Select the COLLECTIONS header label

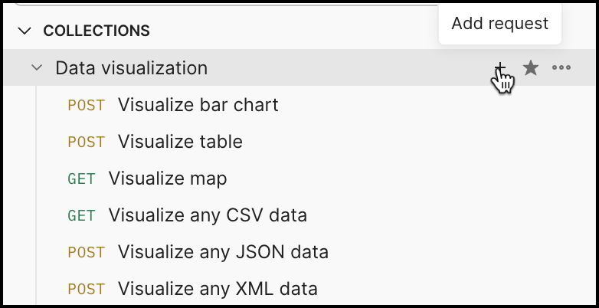pos(96,31)
